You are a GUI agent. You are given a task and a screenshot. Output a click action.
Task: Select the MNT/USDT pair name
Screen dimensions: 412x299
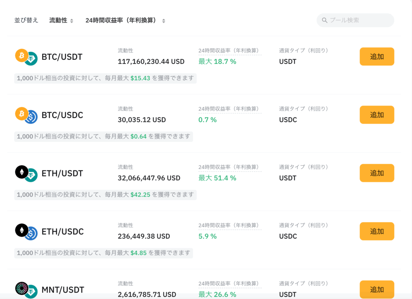click(x=63, y=290)
